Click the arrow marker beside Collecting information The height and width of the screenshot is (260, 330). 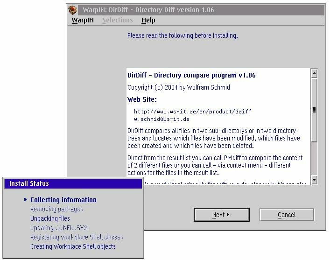pyautogui.click(x=25, y=200)
